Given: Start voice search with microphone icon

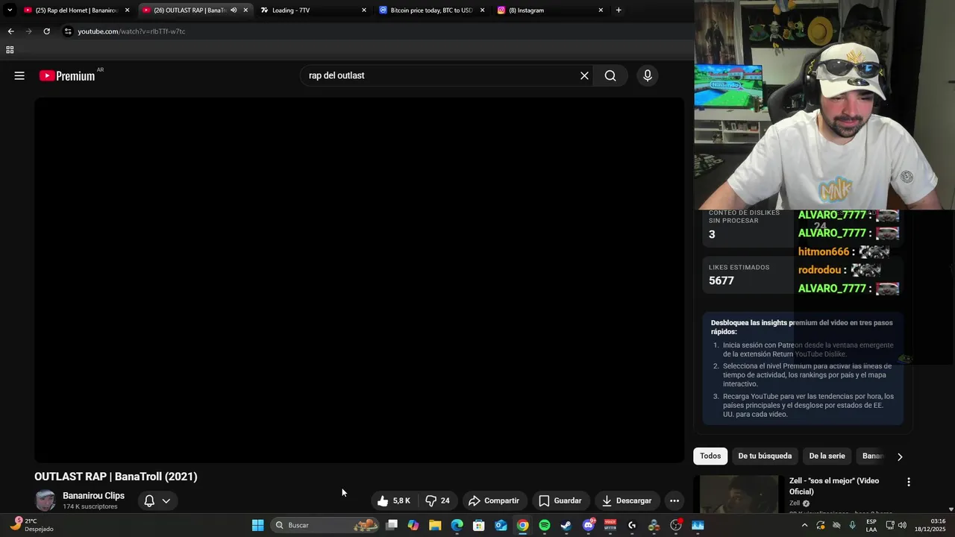Looking at the screenshot, I should [648, 75].
